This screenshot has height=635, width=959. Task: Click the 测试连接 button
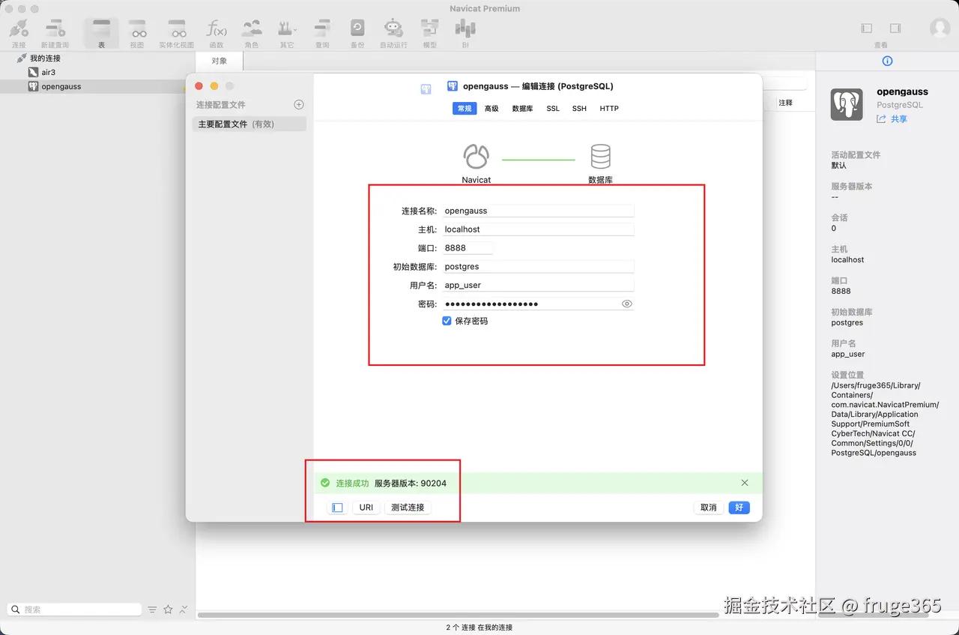point(408,508)
